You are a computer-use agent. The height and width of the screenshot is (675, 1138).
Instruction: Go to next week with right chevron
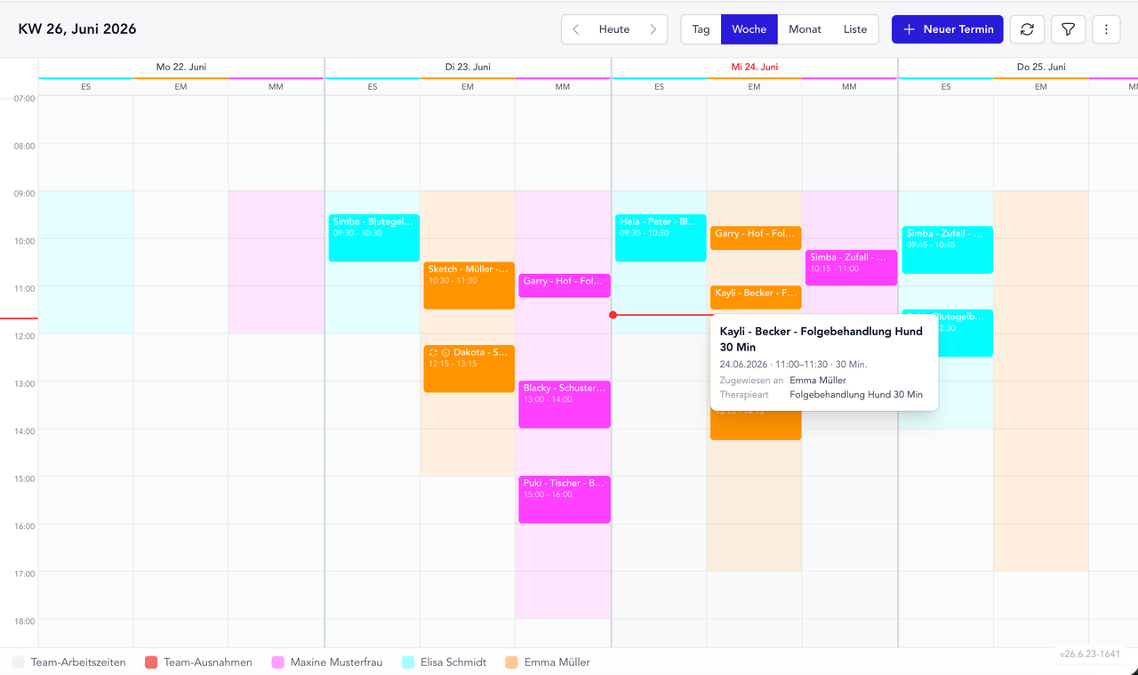[653, 29]
